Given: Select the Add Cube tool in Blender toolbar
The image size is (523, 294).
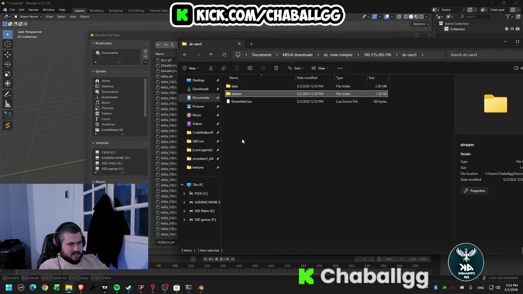Looking at the screenshot, I should (8, 115).
